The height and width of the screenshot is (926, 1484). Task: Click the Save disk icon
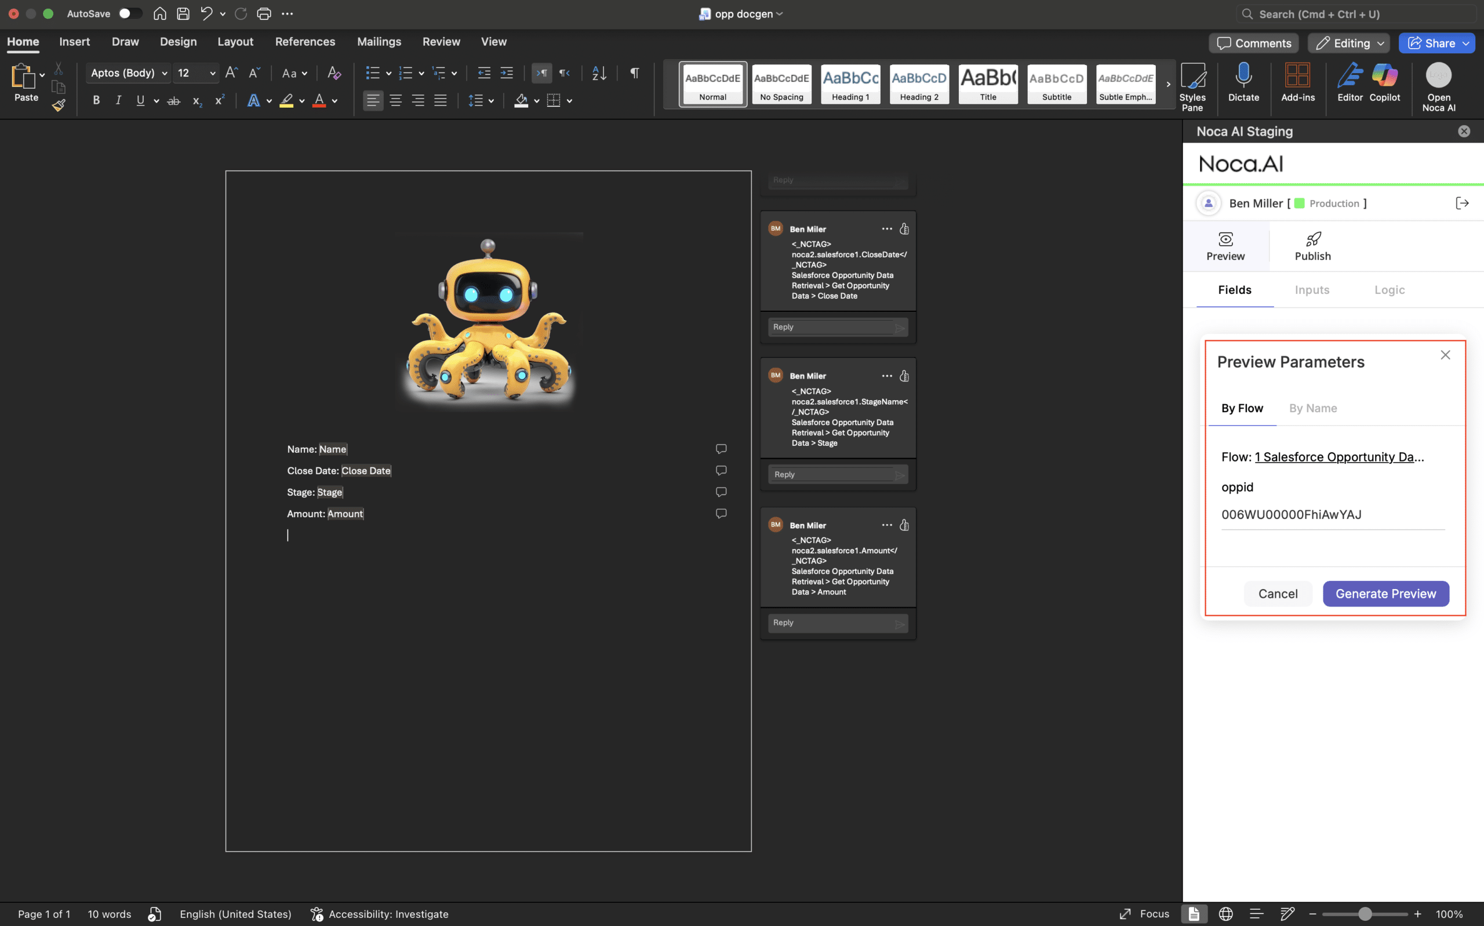pyautogui.click(x=183, y=13)
